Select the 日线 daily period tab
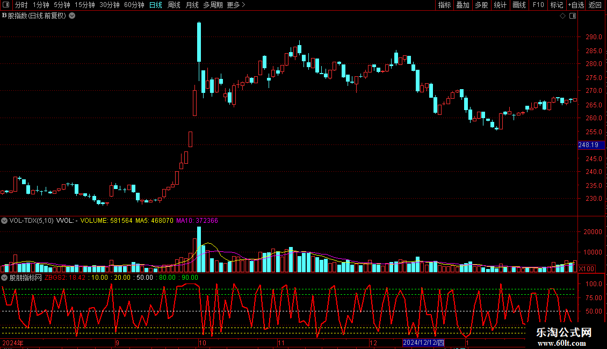 156,5
